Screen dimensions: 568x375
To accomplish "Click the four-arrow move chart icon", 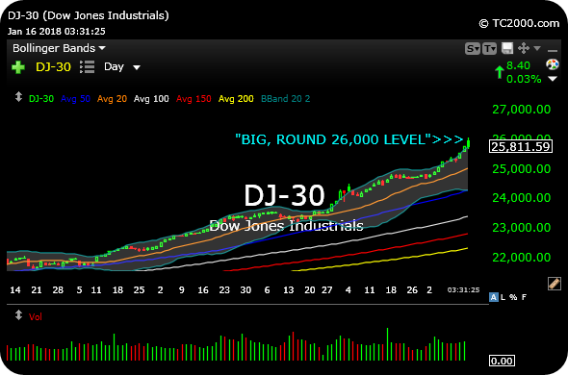I will pyautogui.click(x=524, y=48).
